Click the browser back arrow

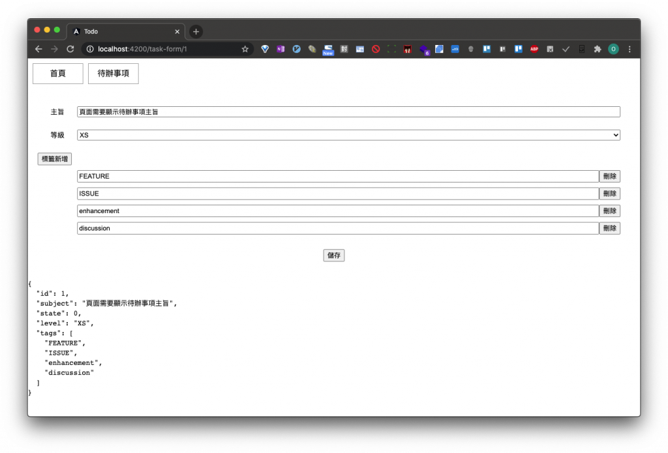(x=38, y=49)
